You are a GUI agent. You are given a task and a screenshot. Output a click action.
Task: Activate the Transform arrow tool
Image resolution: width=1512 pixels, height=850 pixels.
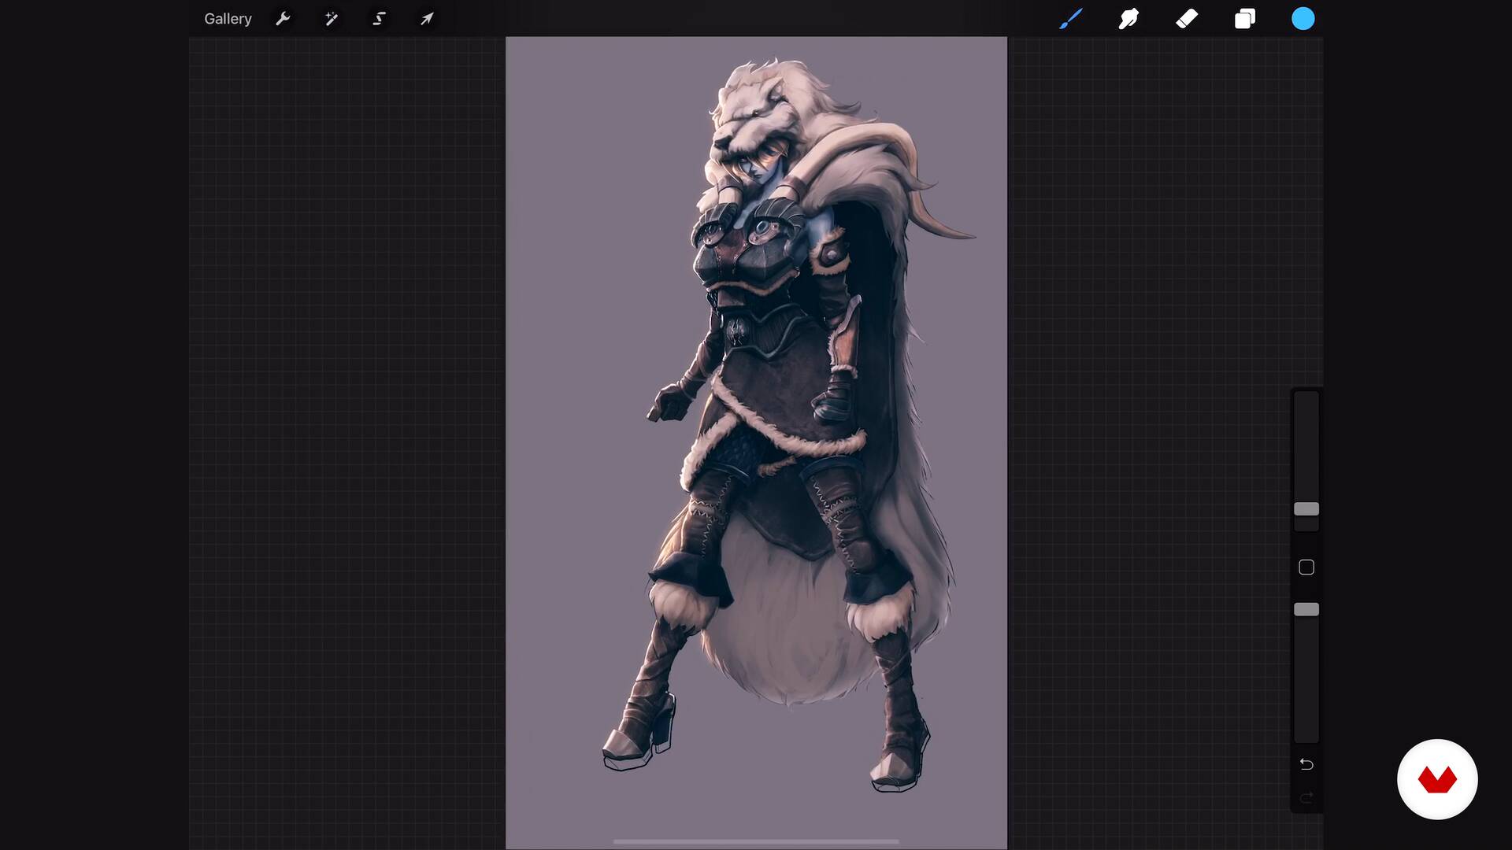click(426, 19)
